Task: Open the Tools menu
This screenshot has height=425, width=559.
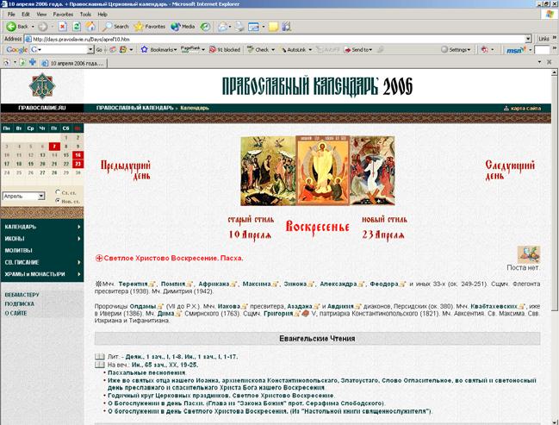Action: coord(85,15)
